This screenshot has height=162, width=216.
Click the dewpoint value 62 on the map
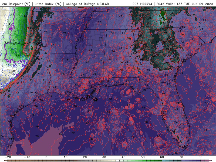(x=164, y=23)
